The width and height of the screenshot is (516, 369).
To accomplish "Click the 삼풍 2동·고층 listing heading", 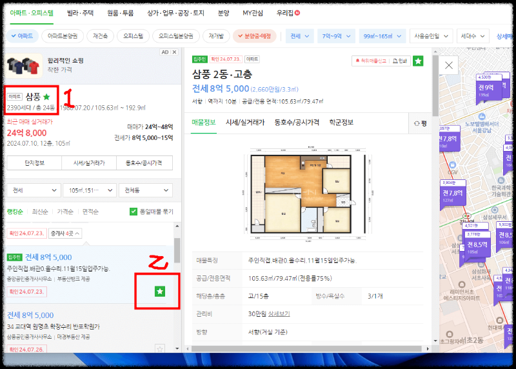I will click(x=222, y=74).
